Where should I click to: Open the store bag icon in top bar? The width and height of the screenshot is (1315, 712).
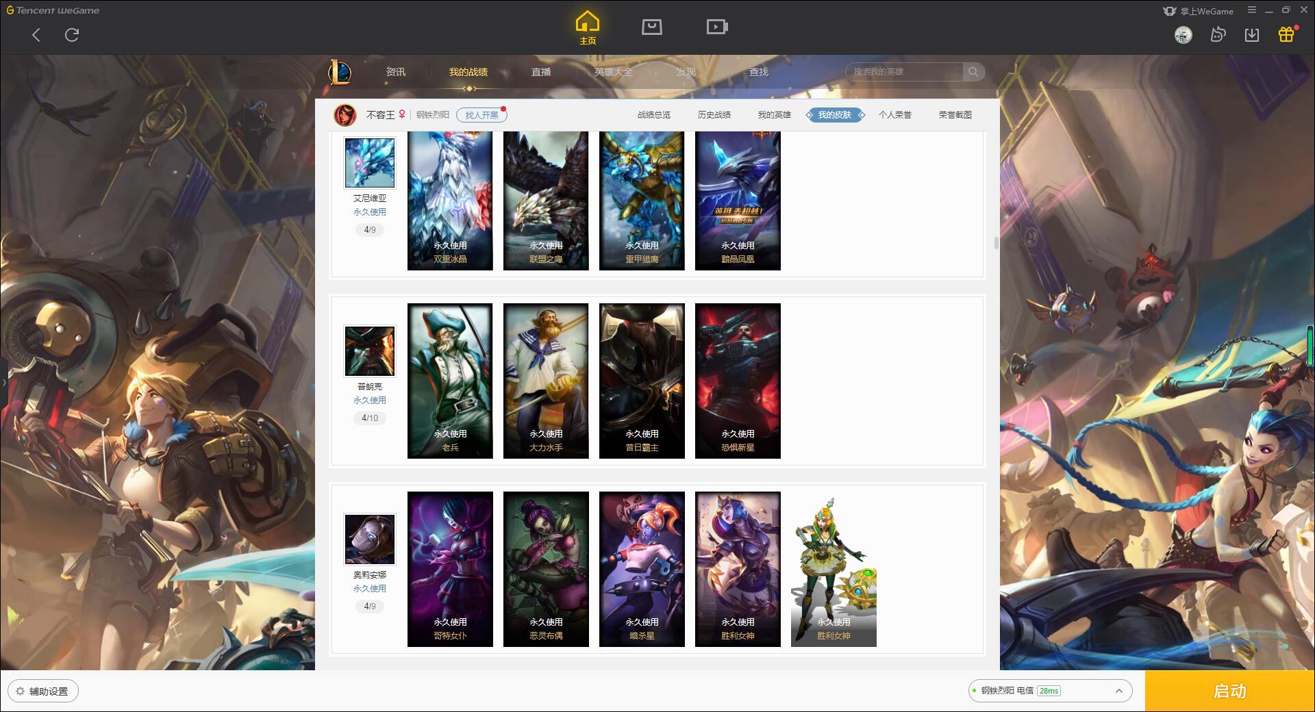click(x=652, y=27)
